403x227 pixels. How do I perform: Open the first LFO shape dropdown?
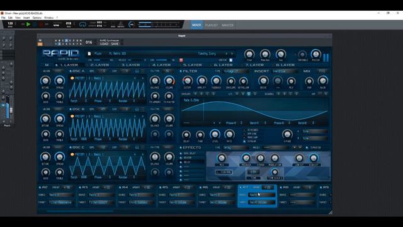pyautogui.click(x=315, y=131)
